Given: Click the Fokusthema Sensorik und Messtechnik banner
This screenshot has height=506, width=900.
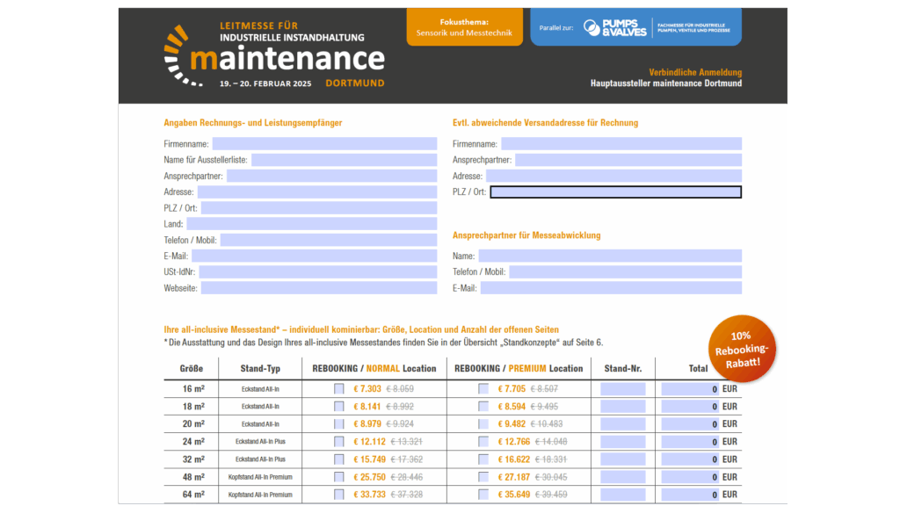Looking at the screenshot, I should (x=464, y=27).
